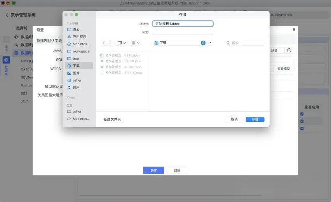The width and height of the screenshot is (331, 202).
Task: Click the info circle icon beside 测试
Action: 289,51
